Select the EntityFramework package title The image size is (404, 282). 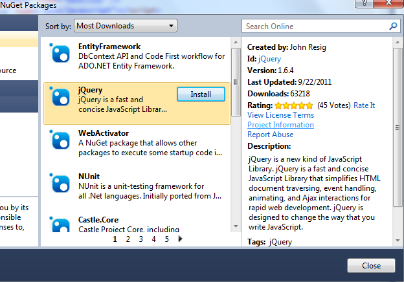click(109, 47)
